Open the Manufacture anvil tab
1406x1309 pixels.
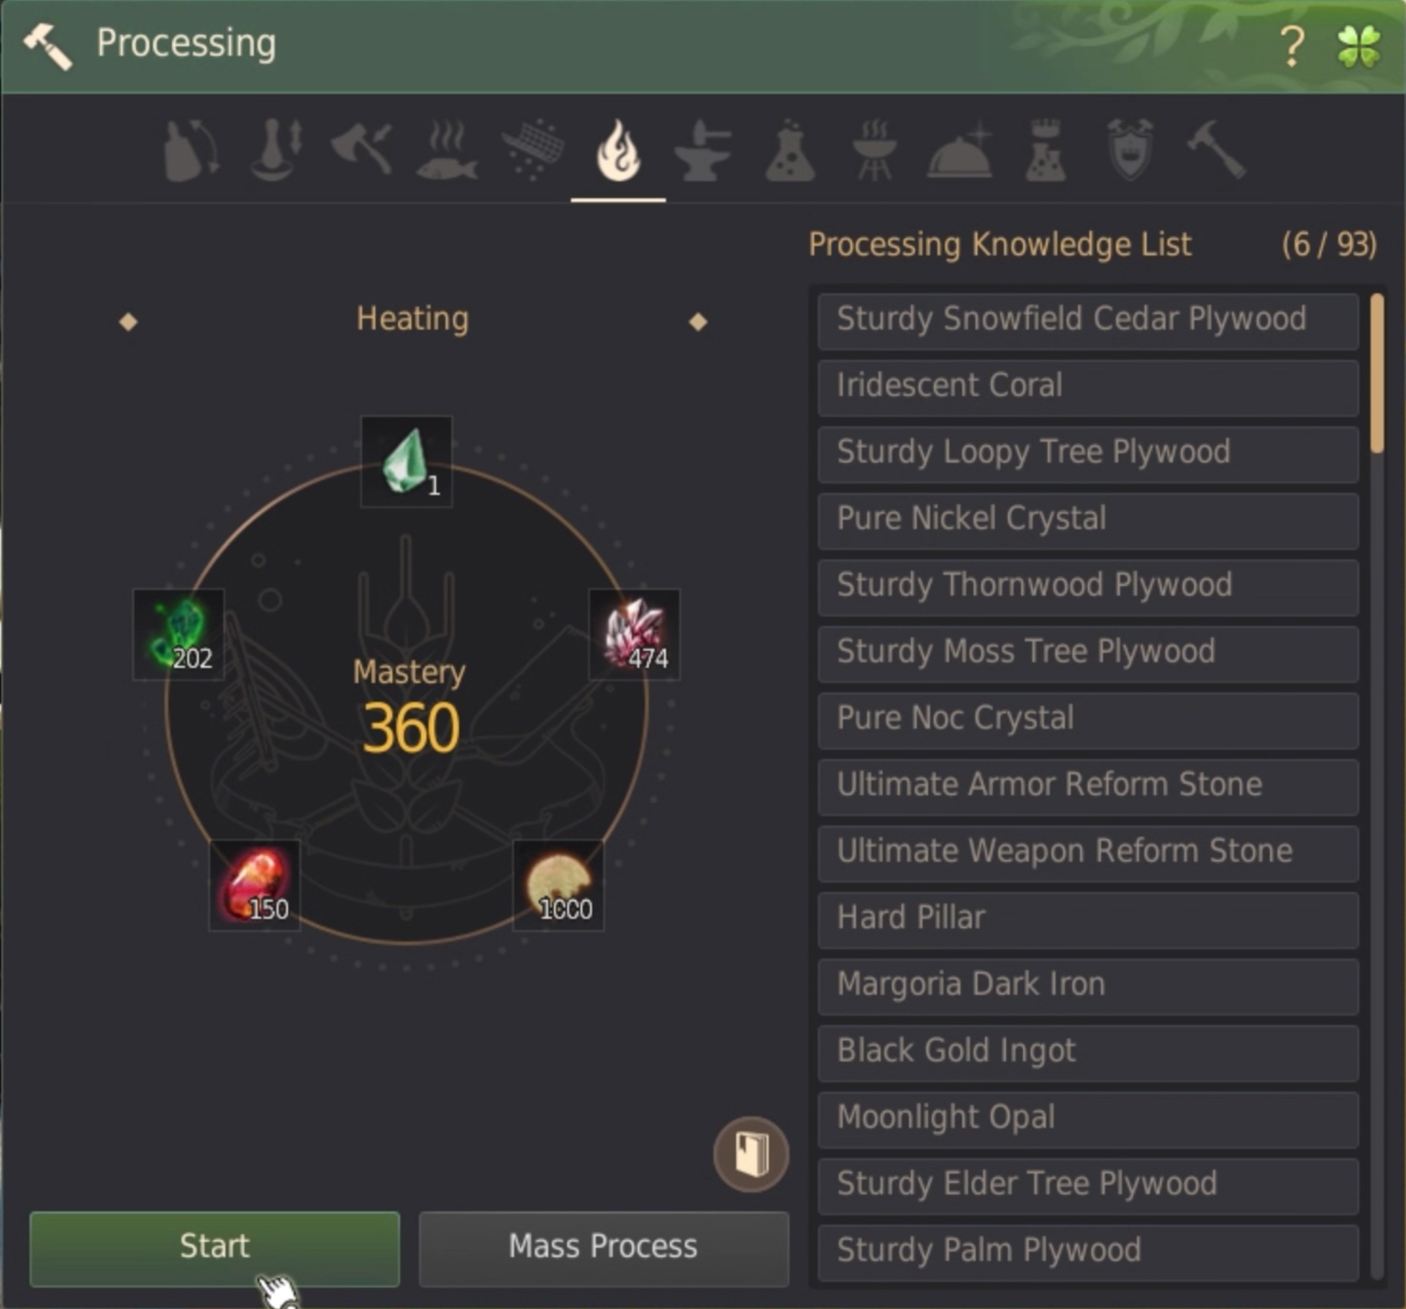point(703,150)
